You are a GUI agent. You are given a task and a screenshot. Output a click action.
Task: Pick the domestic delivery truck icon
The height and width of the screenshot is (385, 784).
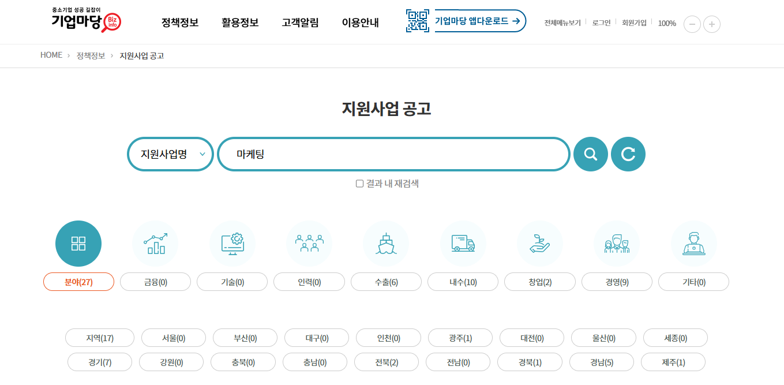463,244
